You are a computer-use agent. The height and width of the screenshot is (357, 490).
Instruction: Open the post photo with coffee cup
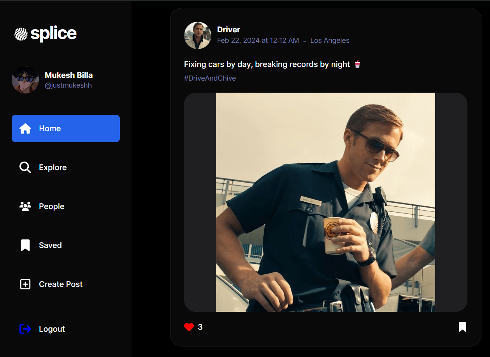325,202
